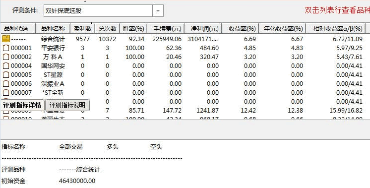
Task: Select *ST全新 row name
Action: click(53, 93)
